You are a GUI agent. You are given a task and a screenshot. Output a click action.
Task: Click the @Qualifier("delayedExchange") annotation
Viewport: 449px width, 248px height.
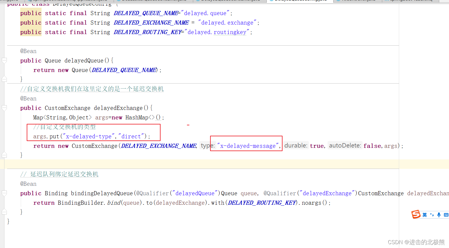pos(310,193)
